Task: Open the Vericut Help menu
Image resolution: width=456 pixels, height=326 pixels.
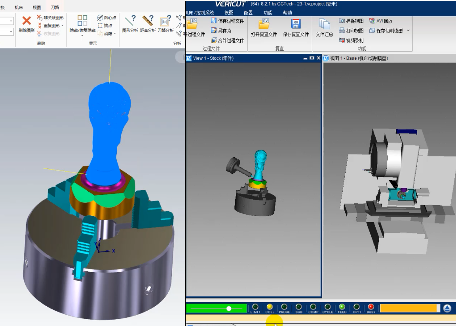Action: (287, 13)
